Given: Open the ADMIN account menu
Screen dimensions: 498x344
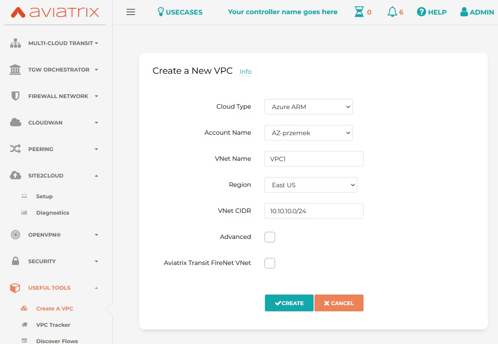Looking at the screenshot, I should click(482, 12).
